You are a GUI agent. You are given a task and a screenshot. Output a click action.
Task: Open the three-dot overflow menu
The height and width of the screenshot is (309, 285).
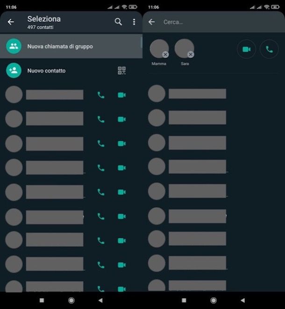(x=134, y=22)
